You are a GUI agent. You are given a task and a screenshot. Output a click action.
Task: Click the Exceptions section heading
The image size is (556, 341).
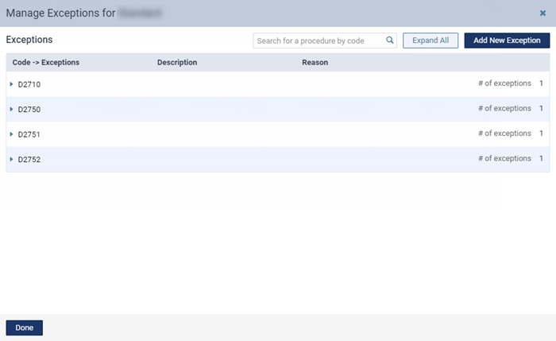29,40
